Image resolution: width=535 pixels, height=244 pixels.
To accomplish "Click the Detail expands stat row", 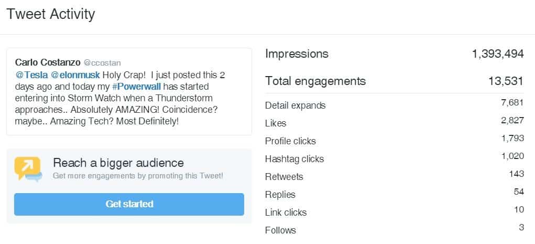I will pos(395,105).
